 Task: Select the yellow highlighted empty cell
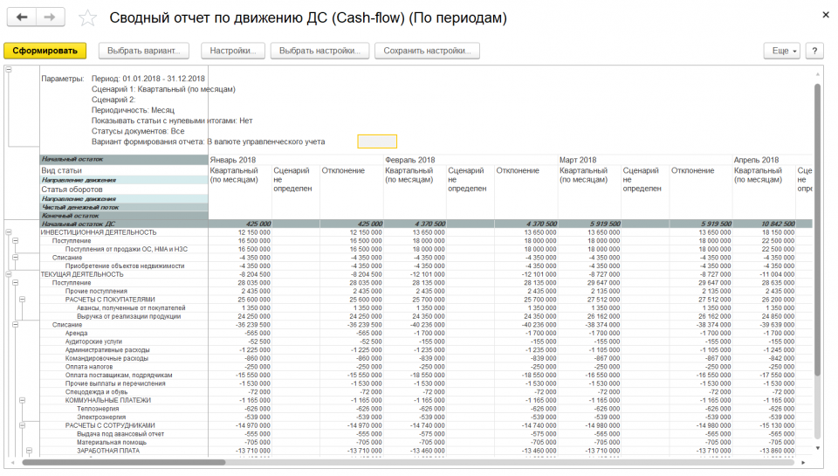point(377,141)
